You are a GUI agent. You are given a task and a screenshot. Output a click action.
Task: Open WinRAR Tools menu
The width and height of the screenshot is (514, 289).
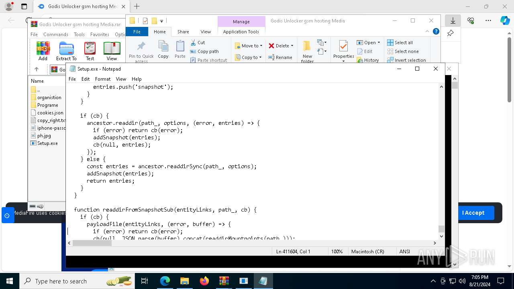point(79,35)
